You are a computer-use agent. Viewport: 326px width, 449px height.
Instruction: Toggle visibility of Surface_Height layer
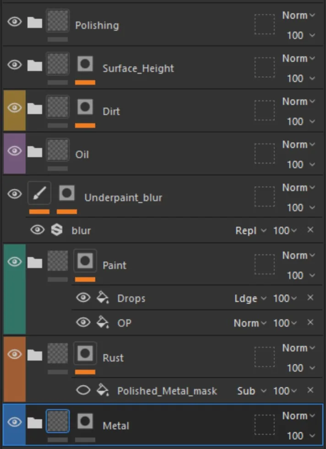click(x=15, y=65)
